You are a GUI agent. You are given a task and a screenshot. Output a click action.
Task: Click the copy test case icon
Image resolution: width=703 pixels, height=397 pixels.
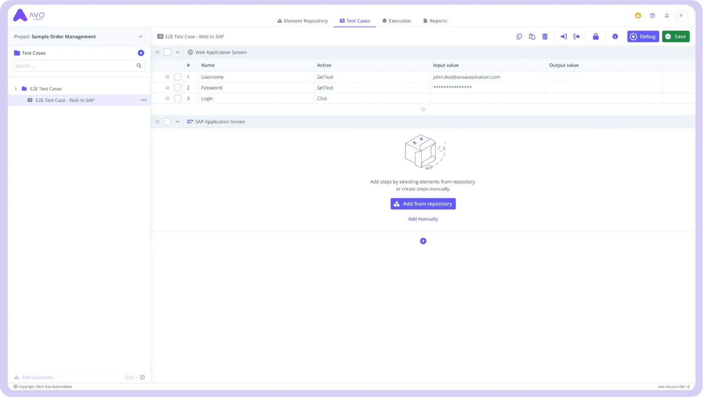pos(519,37)
